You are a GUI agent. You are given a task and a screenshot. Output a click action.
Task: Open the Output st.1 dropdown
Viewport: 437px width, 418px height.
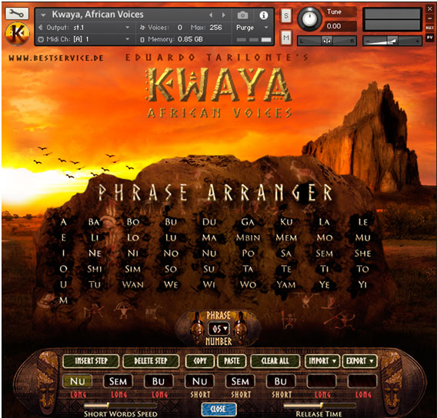click(x=128, y=27)
